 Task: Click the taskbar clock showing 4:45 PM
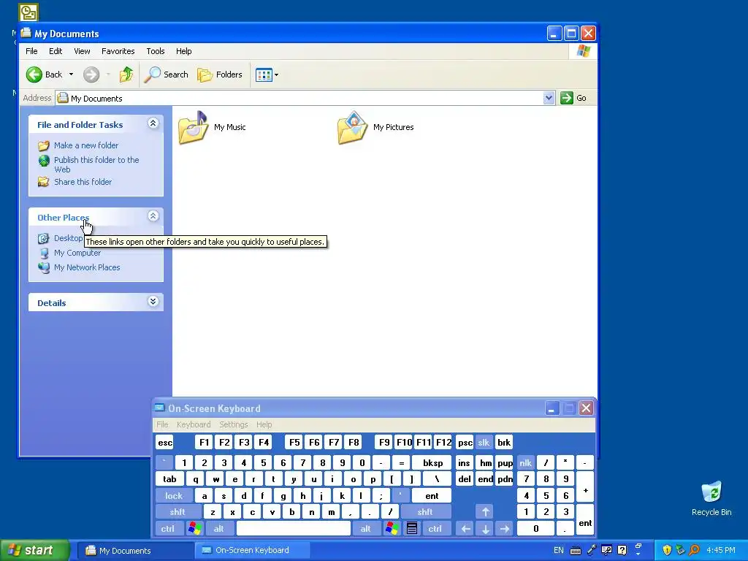point(721,551)
